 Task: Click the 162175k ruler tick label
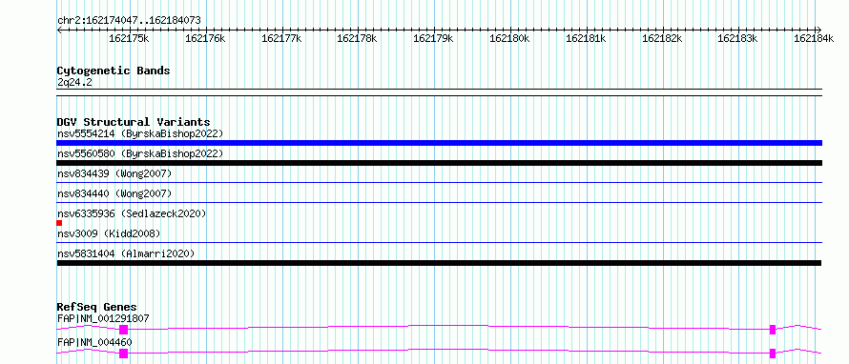pyautogui.click(x=129, y=38)
